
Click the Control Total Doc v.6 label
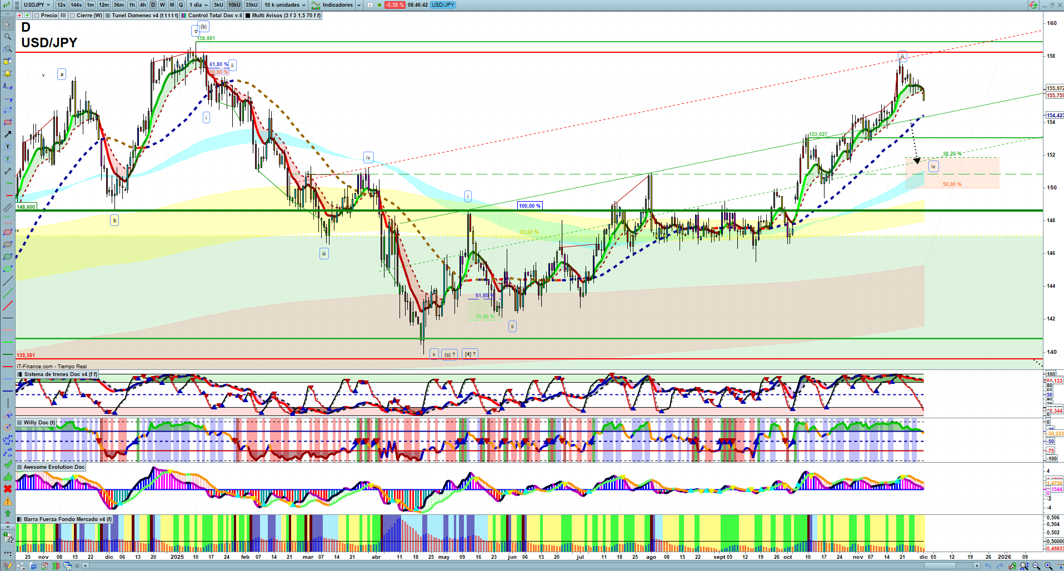point(214,16)
